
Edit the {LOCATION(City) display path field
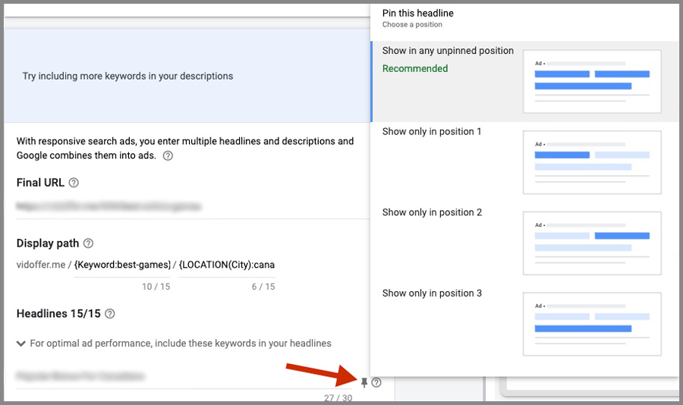click(x=227, y=265)
